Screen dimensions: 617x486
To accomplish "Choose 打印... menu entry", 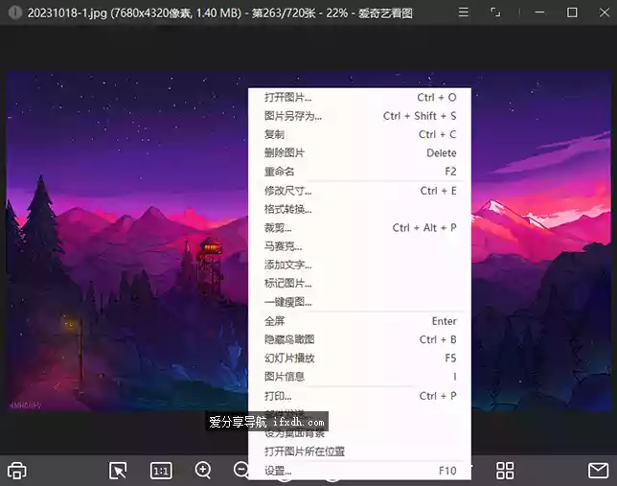I will click(x=359, y=396).
